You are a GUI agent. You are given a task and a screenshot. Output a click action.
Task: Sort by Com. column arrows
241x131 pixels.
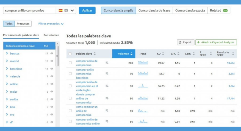pyautogui.click(x=194, y=54)
